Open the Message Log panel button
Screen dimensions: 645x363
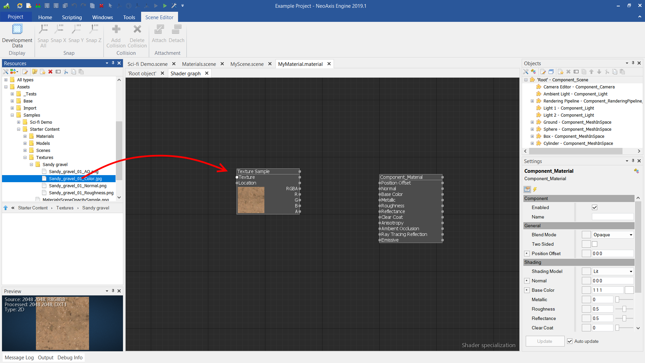(19, 358)
